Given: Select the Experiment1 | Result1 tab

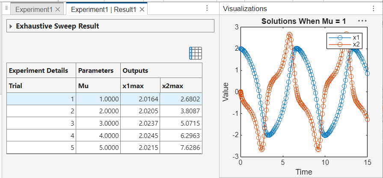Looking at the screenshot, I should [104, 9].
